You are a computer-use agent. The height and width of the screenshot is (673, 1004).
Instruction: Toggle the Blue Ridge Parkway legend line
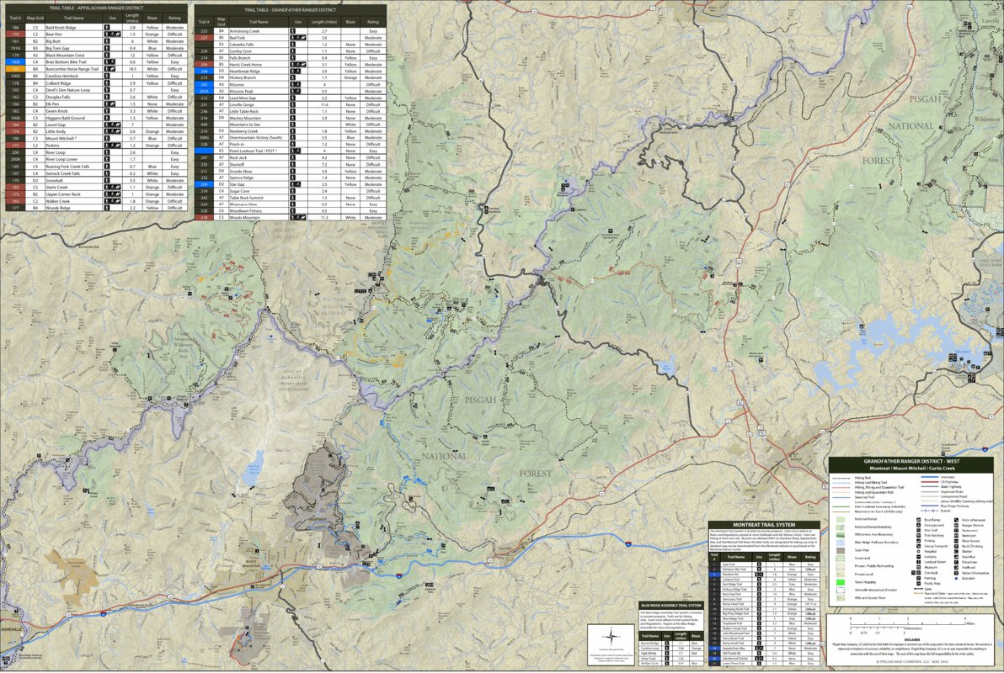(928, 506)
